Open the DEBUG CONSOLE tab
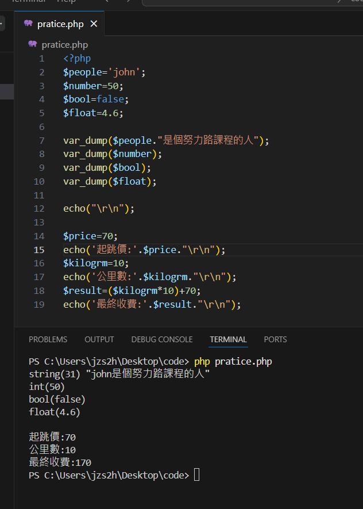The image size is (363, 509). (x=162, y=339)
